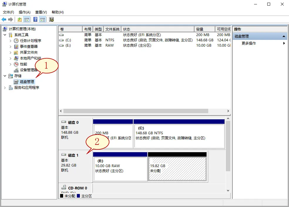Open the 操作(A) menu
The height and width of the screenshot is (207, 289).
tap(24, 12)
